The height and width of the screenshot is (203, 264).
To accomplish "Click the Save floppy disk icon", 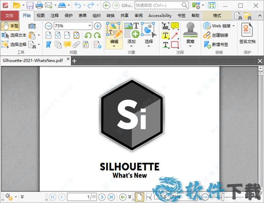I will pyautogui.click(x=30, y=5).
